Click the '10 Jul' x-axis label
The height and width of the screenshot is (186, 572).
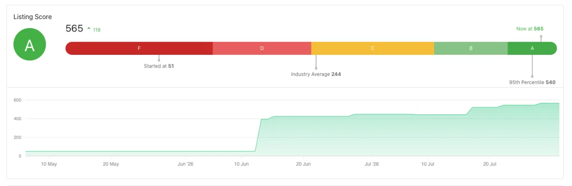coord(428,164)
